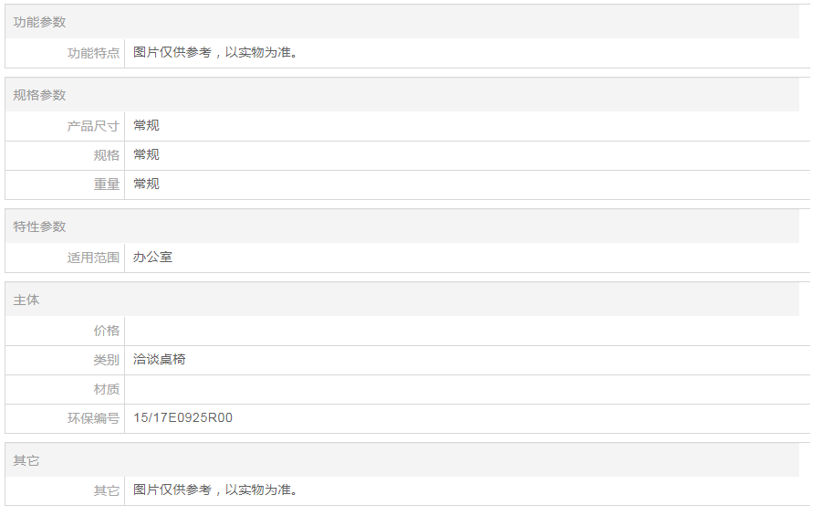The width and height of the screenshot is (823, 516).
Task: Click the 功能参数 section header
Action: pyautogui.click(x=39, y=22)
